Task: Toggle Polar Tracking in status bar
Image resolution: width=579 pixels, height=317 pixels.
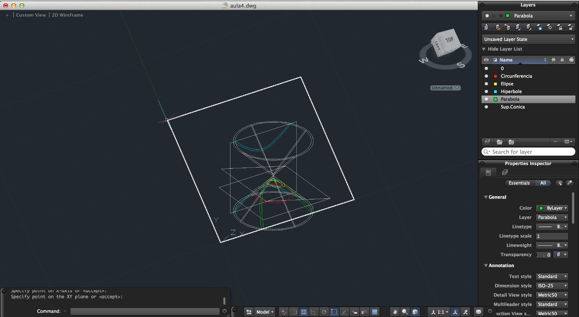Action: point(324,312)
